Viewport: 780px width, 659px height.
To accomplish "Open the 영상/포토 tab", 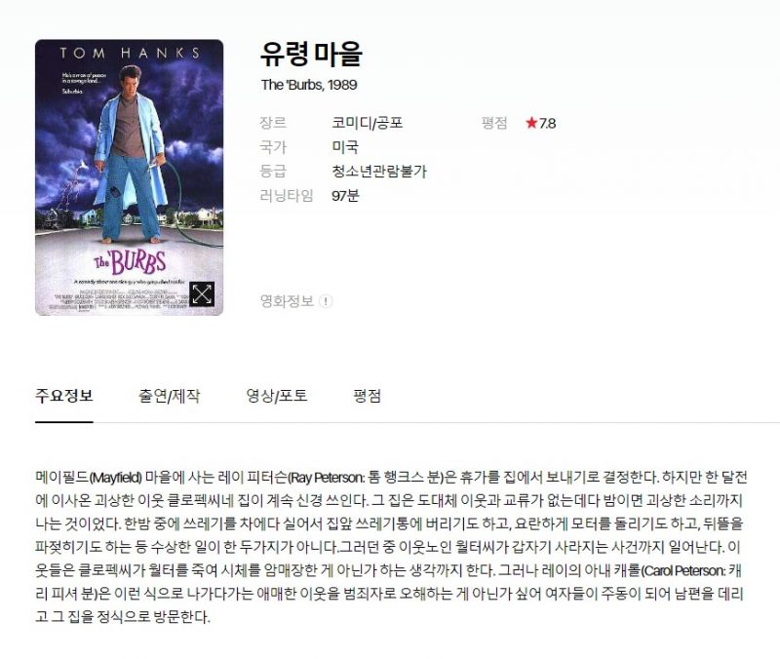I will pos(277,396).
